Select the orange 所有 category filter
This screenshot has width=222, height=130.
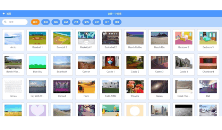(x=35, y=22)
